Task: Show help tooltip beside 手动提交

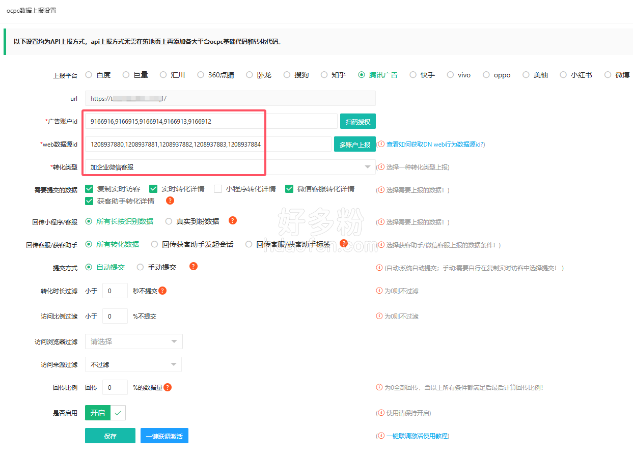Action: [x=194, y=266]
